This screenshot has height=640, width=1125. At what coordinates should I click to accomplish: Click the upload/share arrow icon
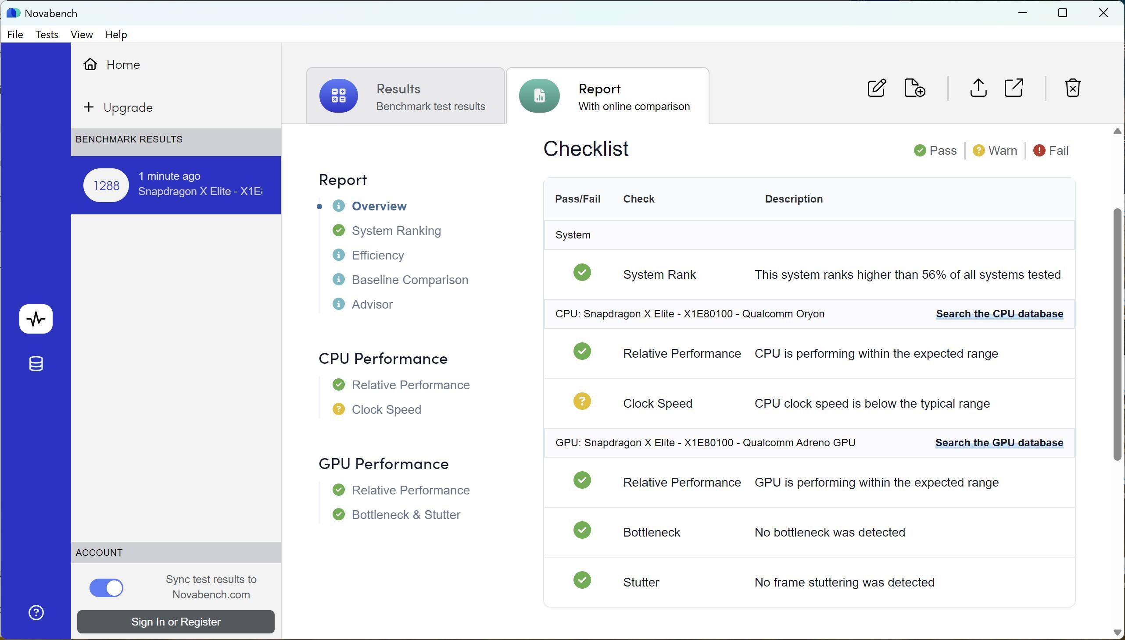coord(978,88)
